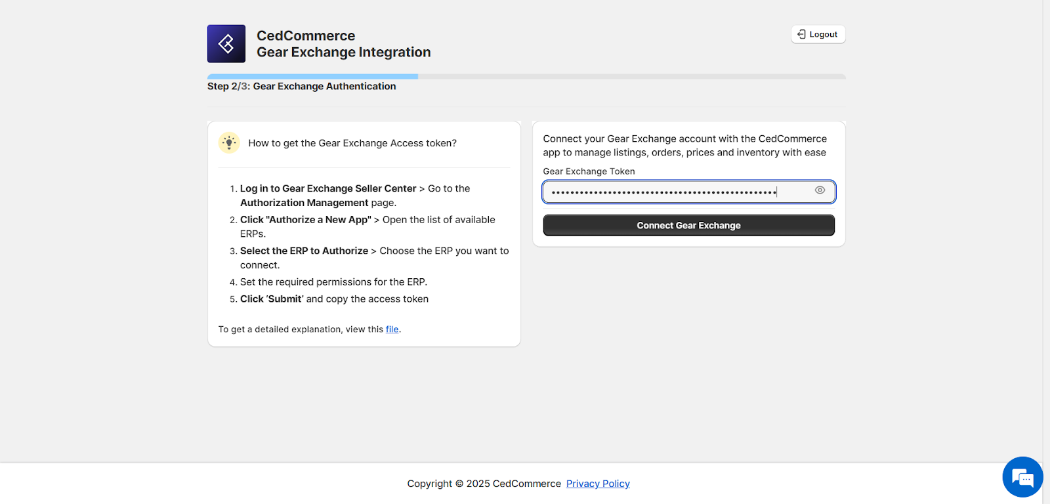1050x504 pixels.
Task: Click 'How to get the Gear Exchange Access token?'
Action: point(352,143)
